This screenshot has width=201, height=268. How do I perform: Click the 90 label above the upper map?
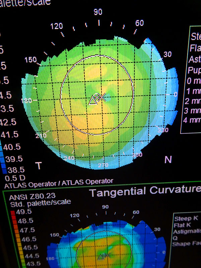tap(98, 12)
